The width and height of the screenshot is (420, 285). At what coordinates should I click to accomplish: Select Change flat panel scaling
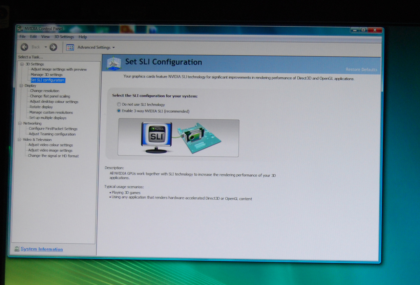(x=50, y=96)
